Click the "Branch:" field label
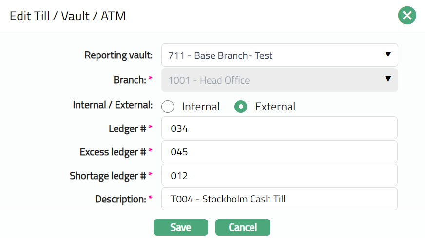The width and height of the screenshot is (425, 238). (x=129, y=80)
